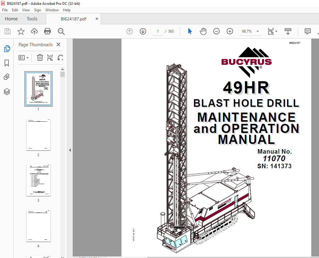Click the fit page scrolling icon
319x258 pixels.
(271, 31)
